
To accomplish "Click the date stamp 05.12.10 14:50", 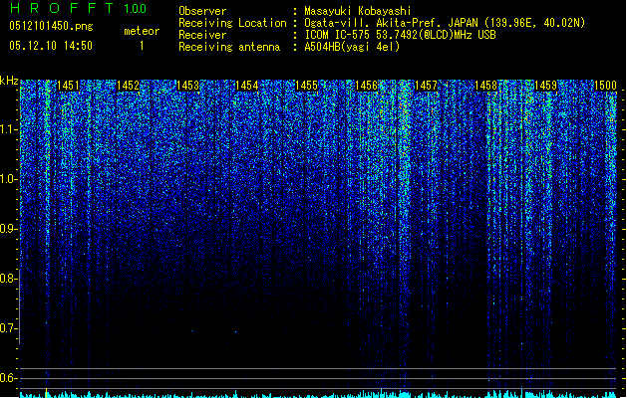I will coord(51,46).
